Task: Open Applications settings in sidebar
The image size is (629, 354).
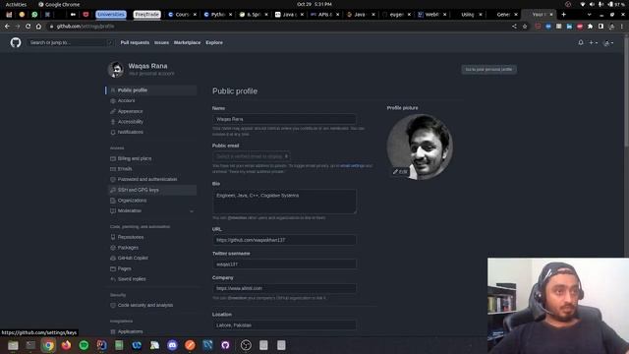Action: point(153,331)
